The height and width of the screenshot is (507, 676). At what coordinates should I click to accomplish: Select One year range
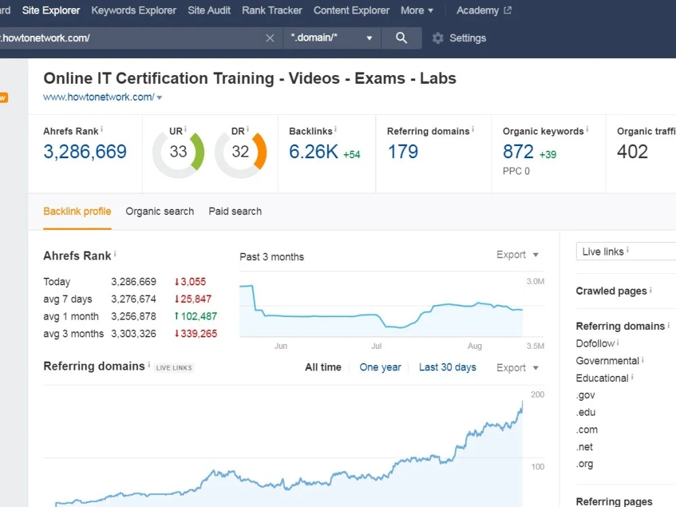[380, 367]
